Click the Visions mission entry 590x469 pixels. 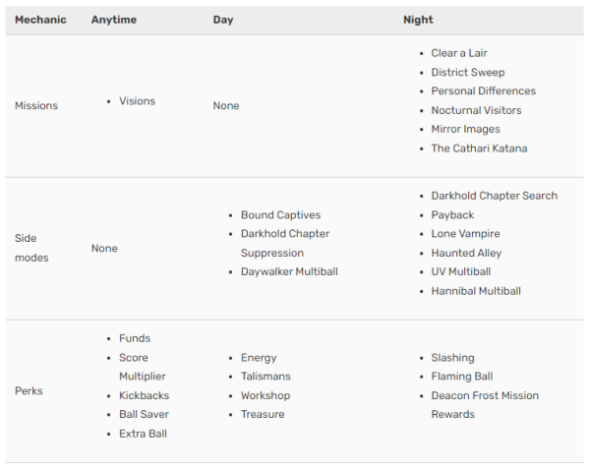click(x=137, y=101)
